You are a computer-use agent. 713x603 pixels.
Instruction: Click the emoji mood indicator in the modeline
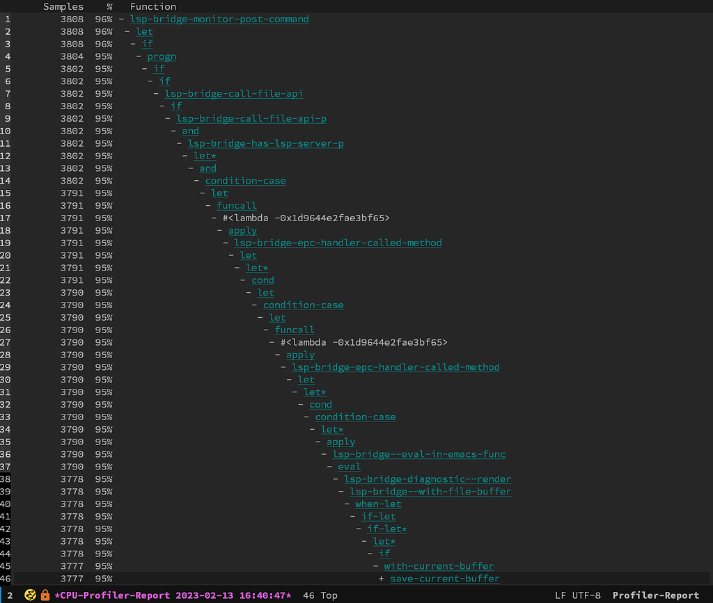[x=29, y=595]
